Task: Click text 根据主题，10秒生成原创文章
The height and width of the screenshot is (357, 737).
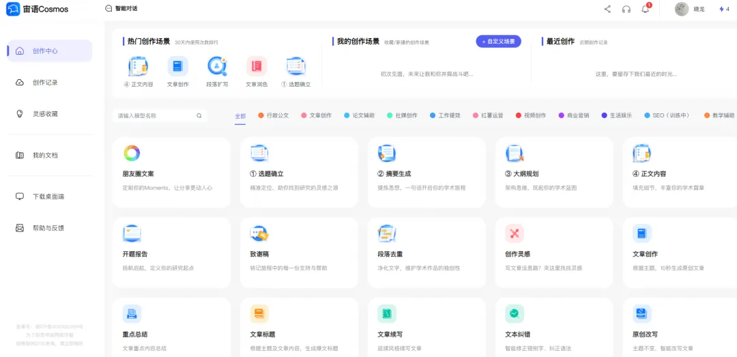Action: click(x=668, y=268)
